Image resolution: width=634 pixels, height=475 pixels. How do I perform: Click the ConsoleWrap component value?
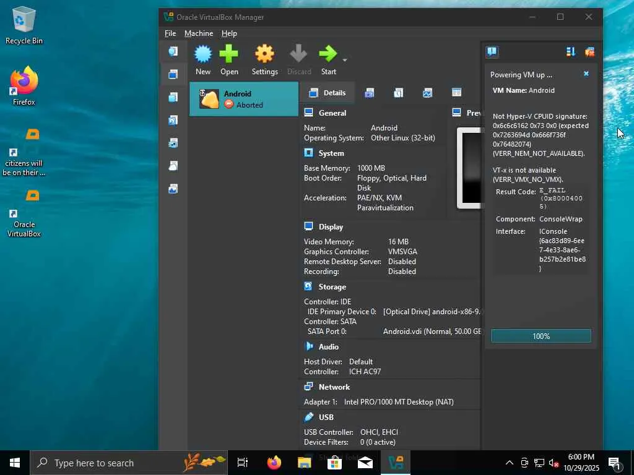pos(561,219)
